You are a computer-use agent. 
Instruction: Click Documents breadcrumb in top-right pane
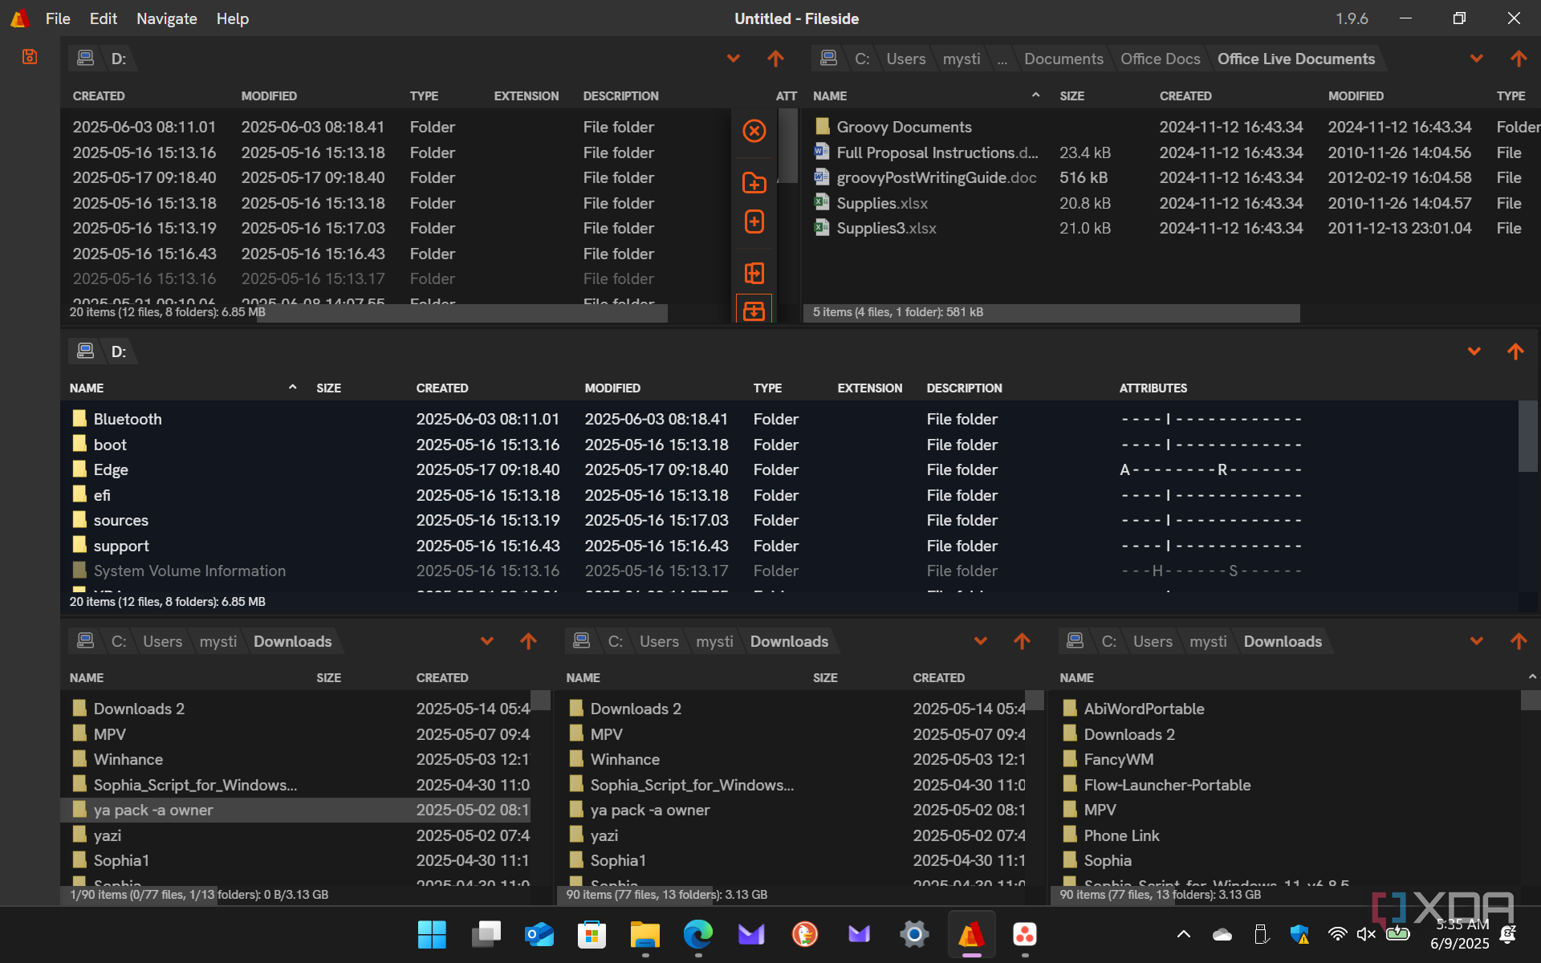(x=1063, y=59)
